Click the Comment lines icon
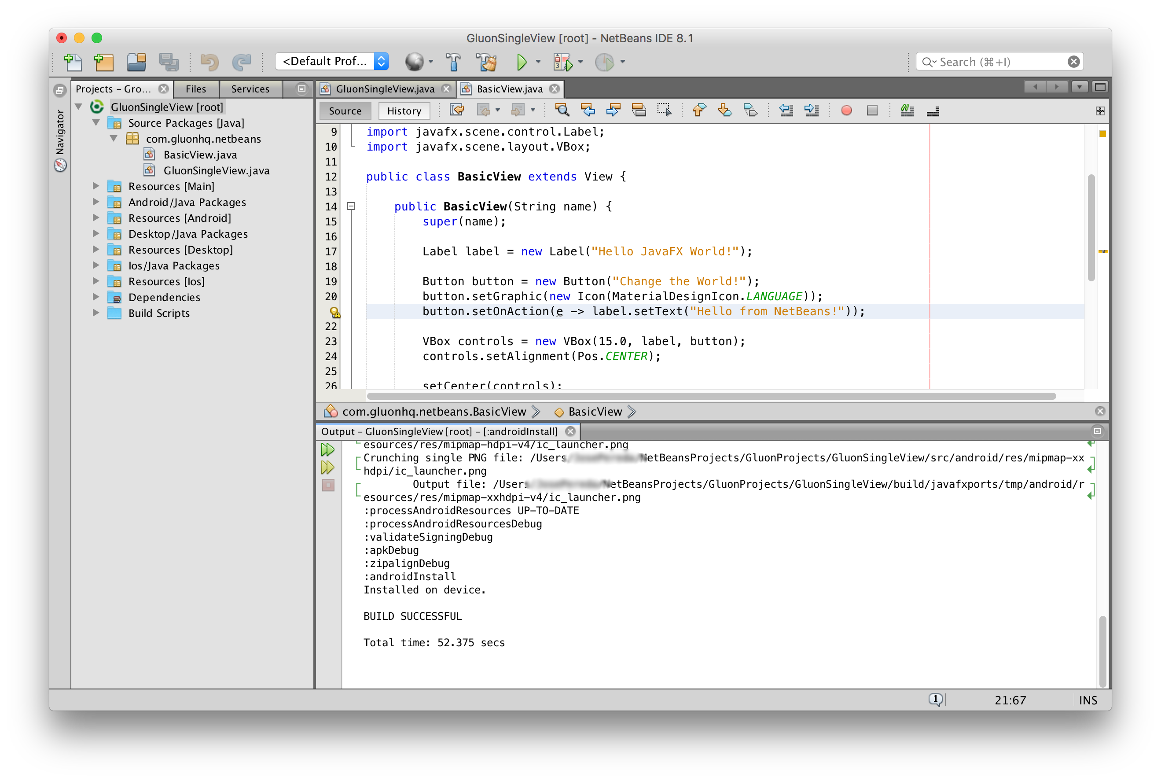1161x781 pixels. pos(907,110)
